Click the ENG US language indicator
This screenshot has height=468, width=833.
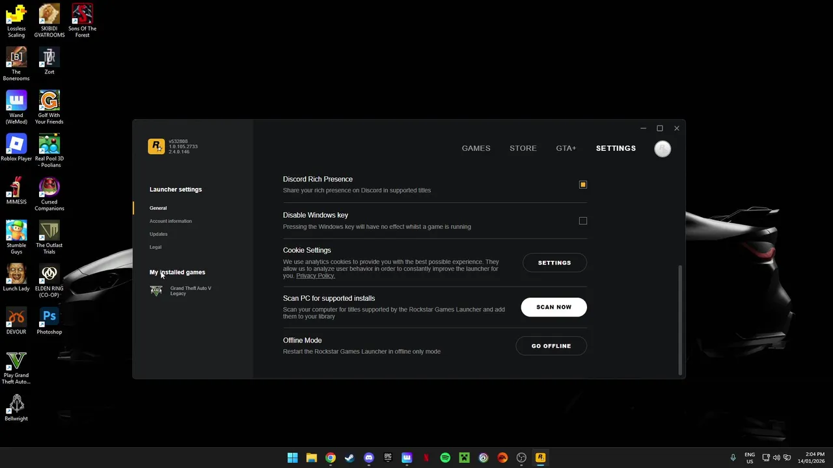(x=750, y=458)
